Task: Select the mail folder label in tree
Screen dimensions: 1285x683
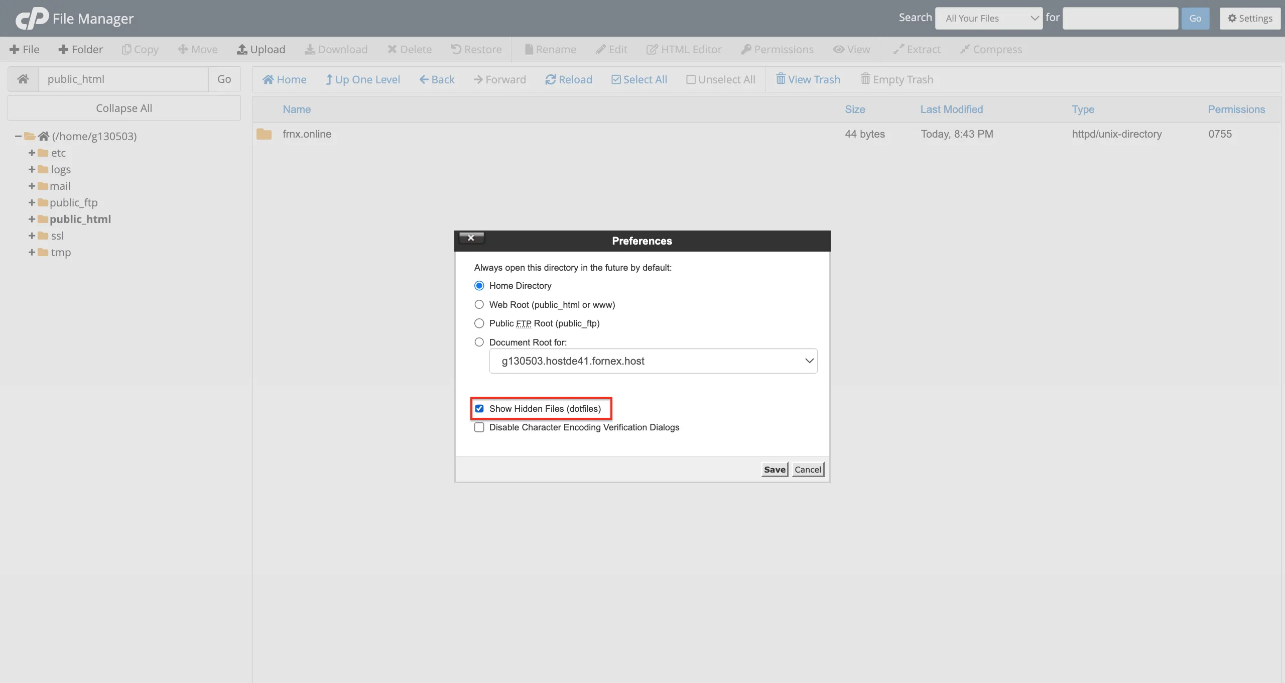Action: click(60, 186)
